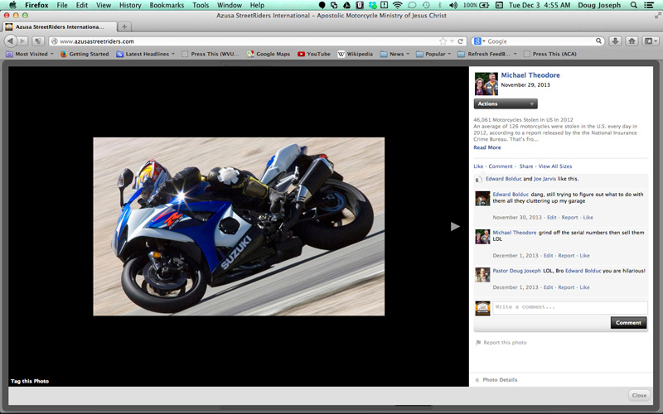Image resolution: width=663 pixels, height=414 pixels.
Task: Select the Azusa StreetRiders tab
Action: coord(59,26)
